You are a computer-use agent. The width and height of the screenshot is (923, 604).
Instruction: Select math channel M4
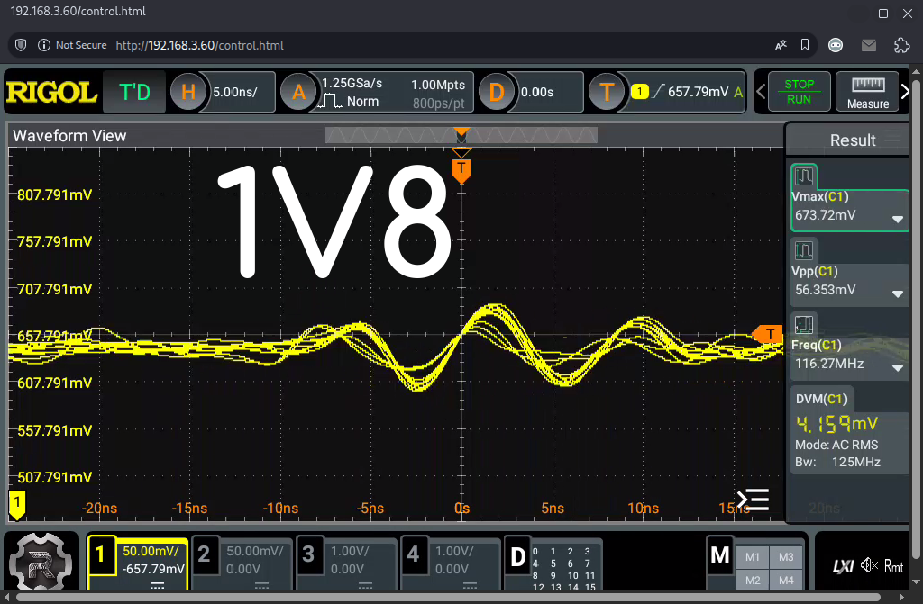point(786,581)
